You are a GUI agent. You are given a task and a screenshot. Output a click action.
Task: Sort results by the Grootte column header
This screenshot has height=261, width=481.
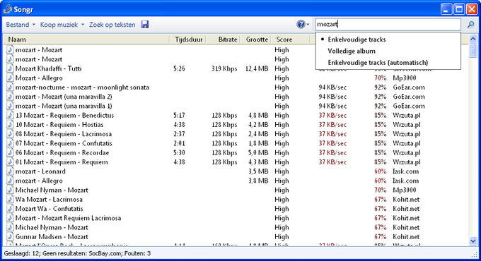pyautogui.click(x=256, y=40)
